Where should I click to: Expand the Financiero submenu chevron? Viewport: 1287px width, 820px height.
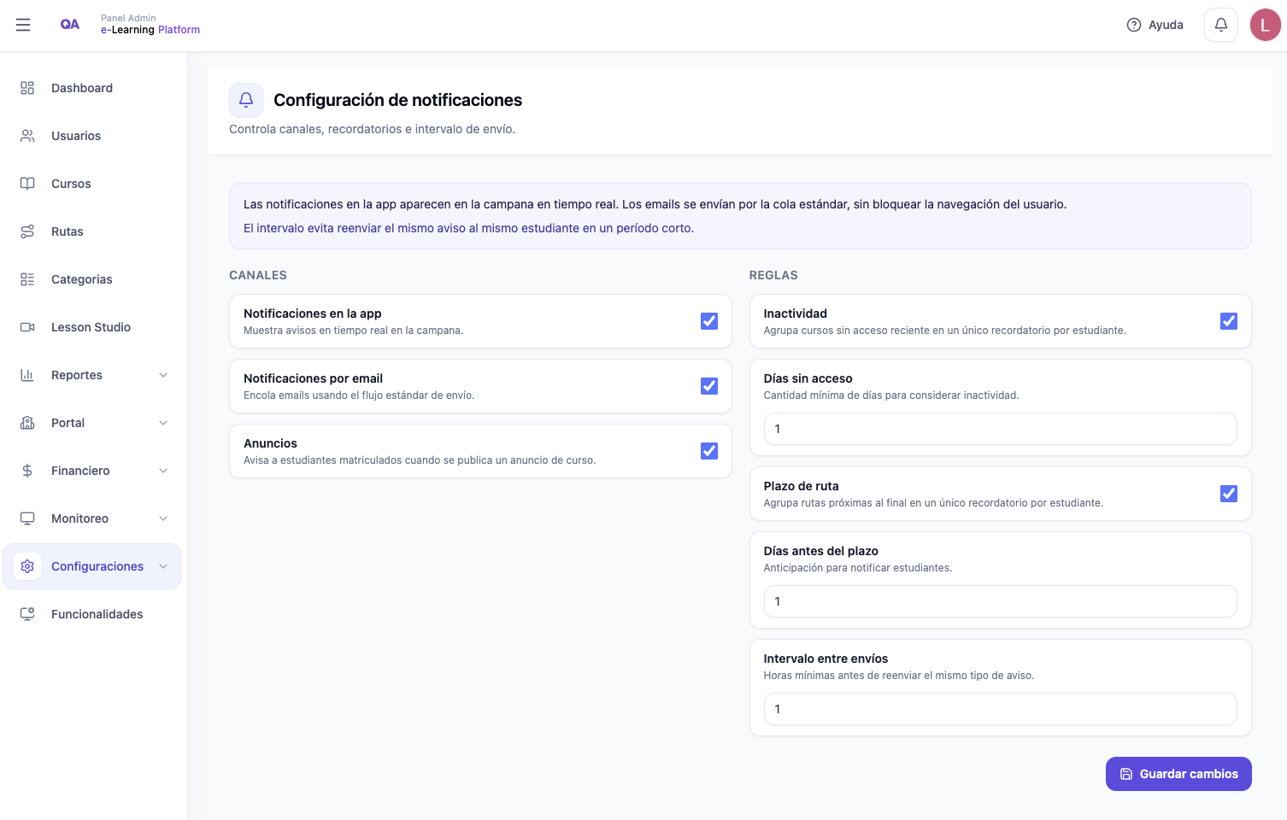tap(163, 471)
